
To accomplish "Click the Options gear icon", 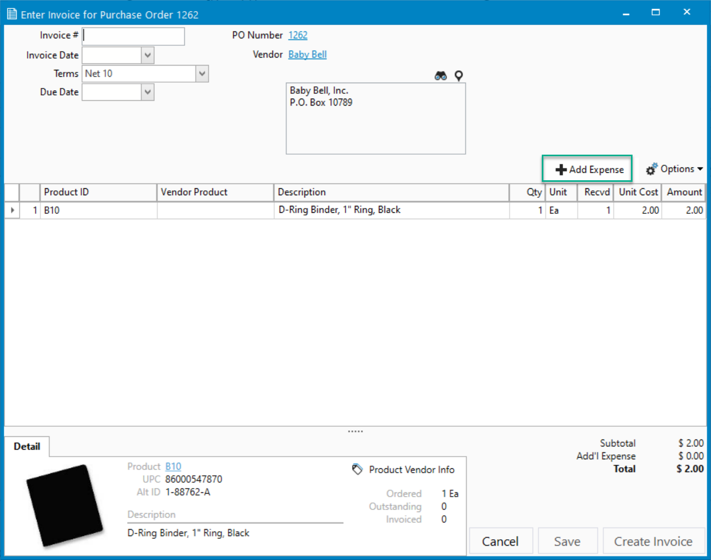I will (x=652, y=169).
